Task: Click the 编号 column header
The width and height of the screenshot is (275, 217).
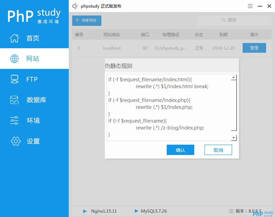Action: 79,34
